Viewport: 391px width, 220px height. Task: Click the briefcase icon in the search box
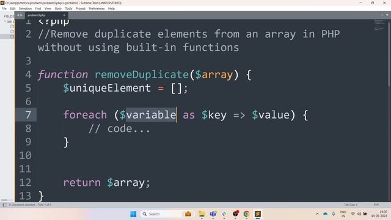pos(188,214)
